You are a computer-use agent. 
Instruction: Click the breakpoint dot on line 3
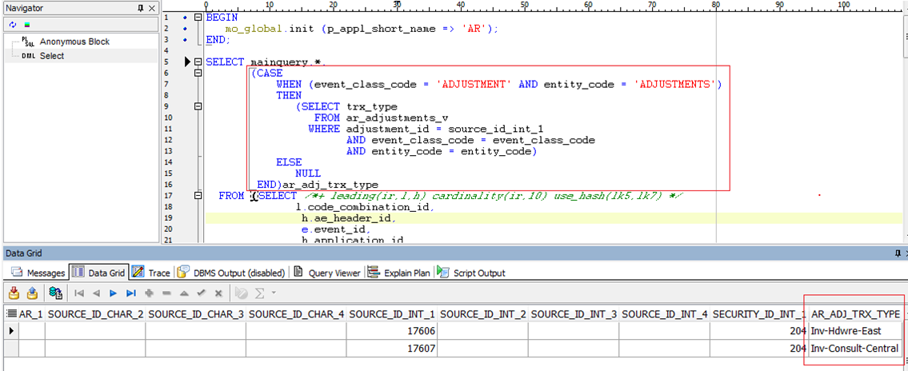[185, 39]
